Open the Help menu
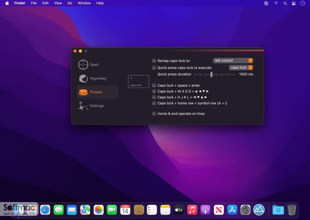The width and height of the screenshot is (310, 220). [100, 3]
